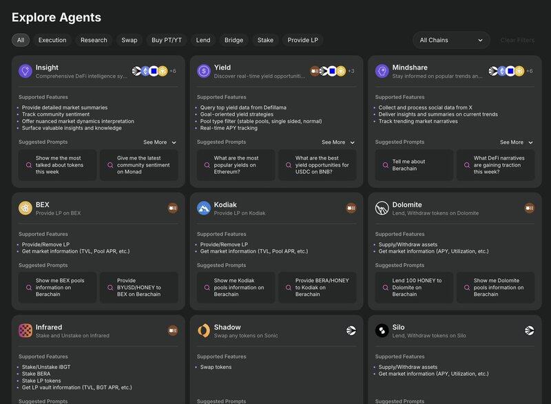Expand See More on Yield card
Viewport: 551px width, 404px height.
(x=338, y=142)
